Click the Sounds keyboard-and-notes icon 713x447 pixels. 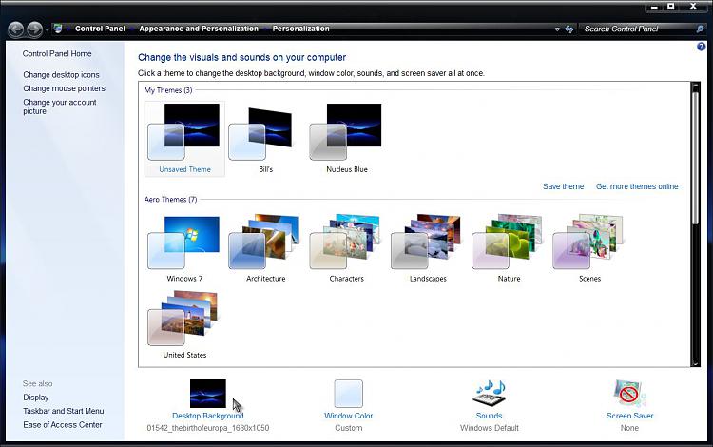coord(489,394)
